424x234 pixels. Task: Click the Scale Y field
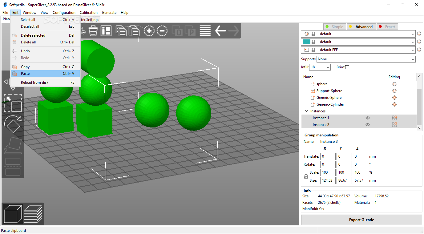344,172
